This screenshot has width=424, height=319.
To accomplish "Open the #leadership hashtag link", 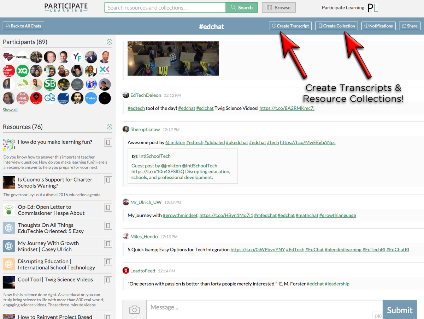I will [337, 284].
